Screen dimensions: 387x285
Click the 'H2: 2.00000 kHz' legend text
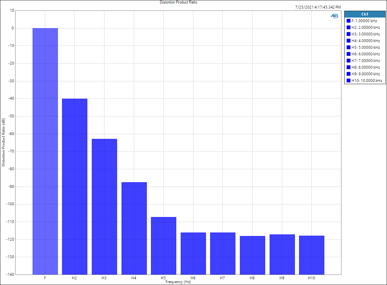point(365,27)
